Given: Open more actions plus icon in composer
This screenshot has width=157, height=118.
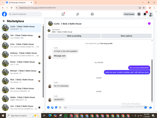Looking at the screenshot, I should pos(48,107).
